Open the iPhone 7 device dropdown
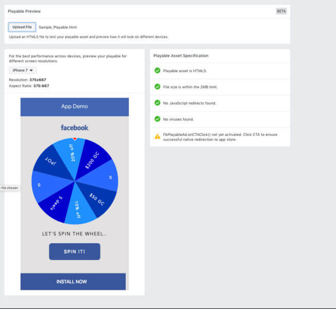Image resolution: width=336 pixels, height=309 pixels. 23,70
